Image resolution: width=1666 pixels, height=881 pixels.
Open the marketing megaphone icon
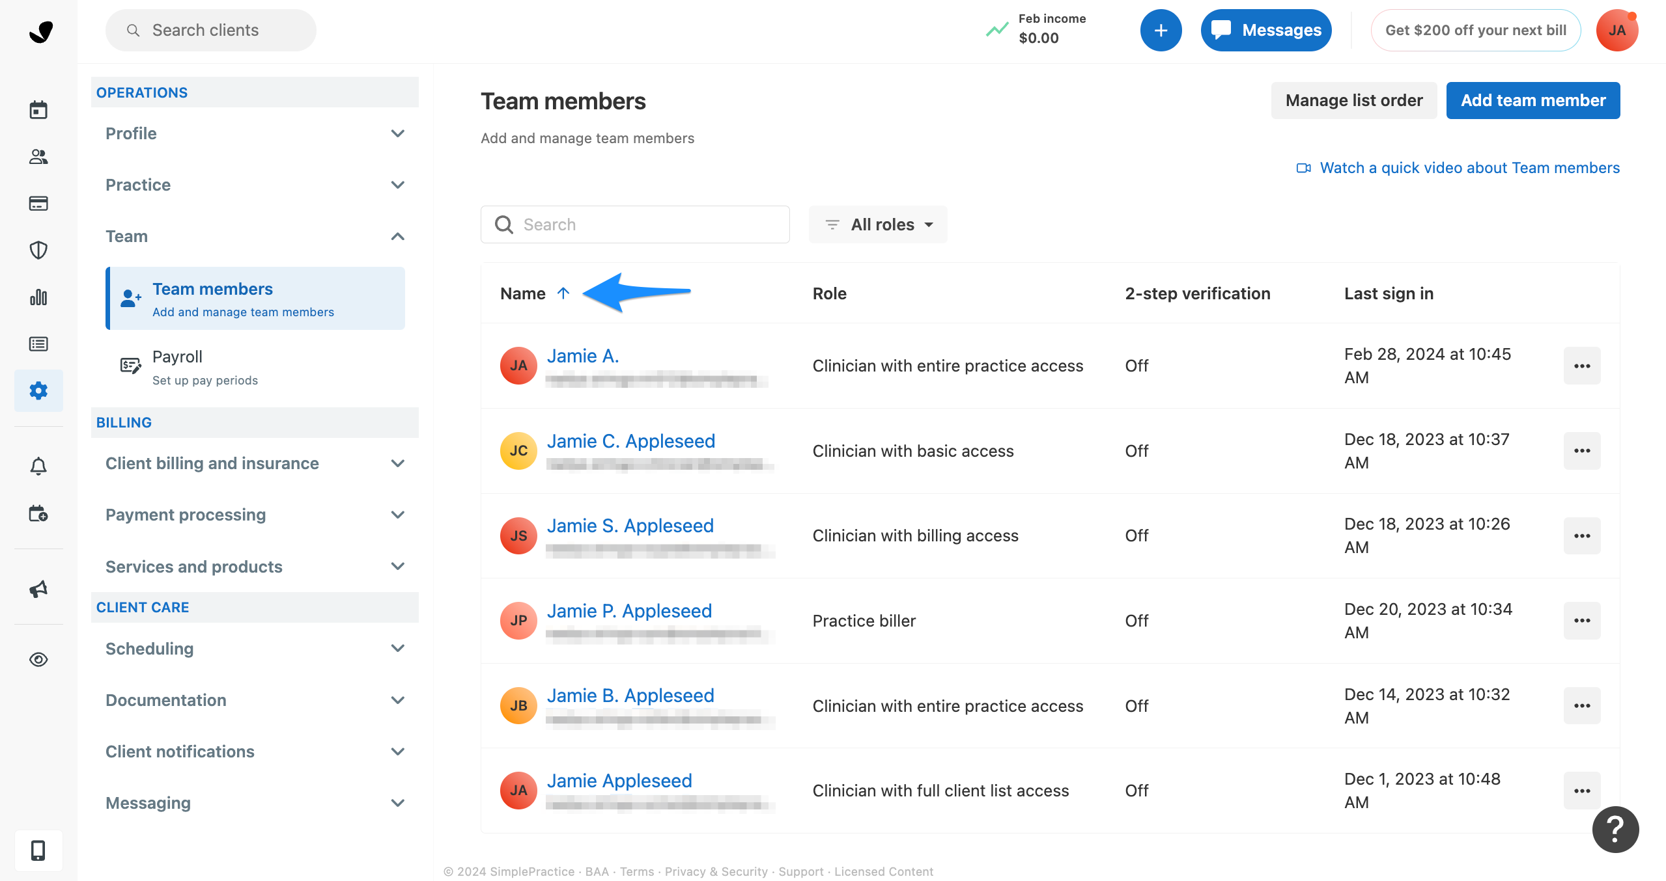(x=38, y=589)
